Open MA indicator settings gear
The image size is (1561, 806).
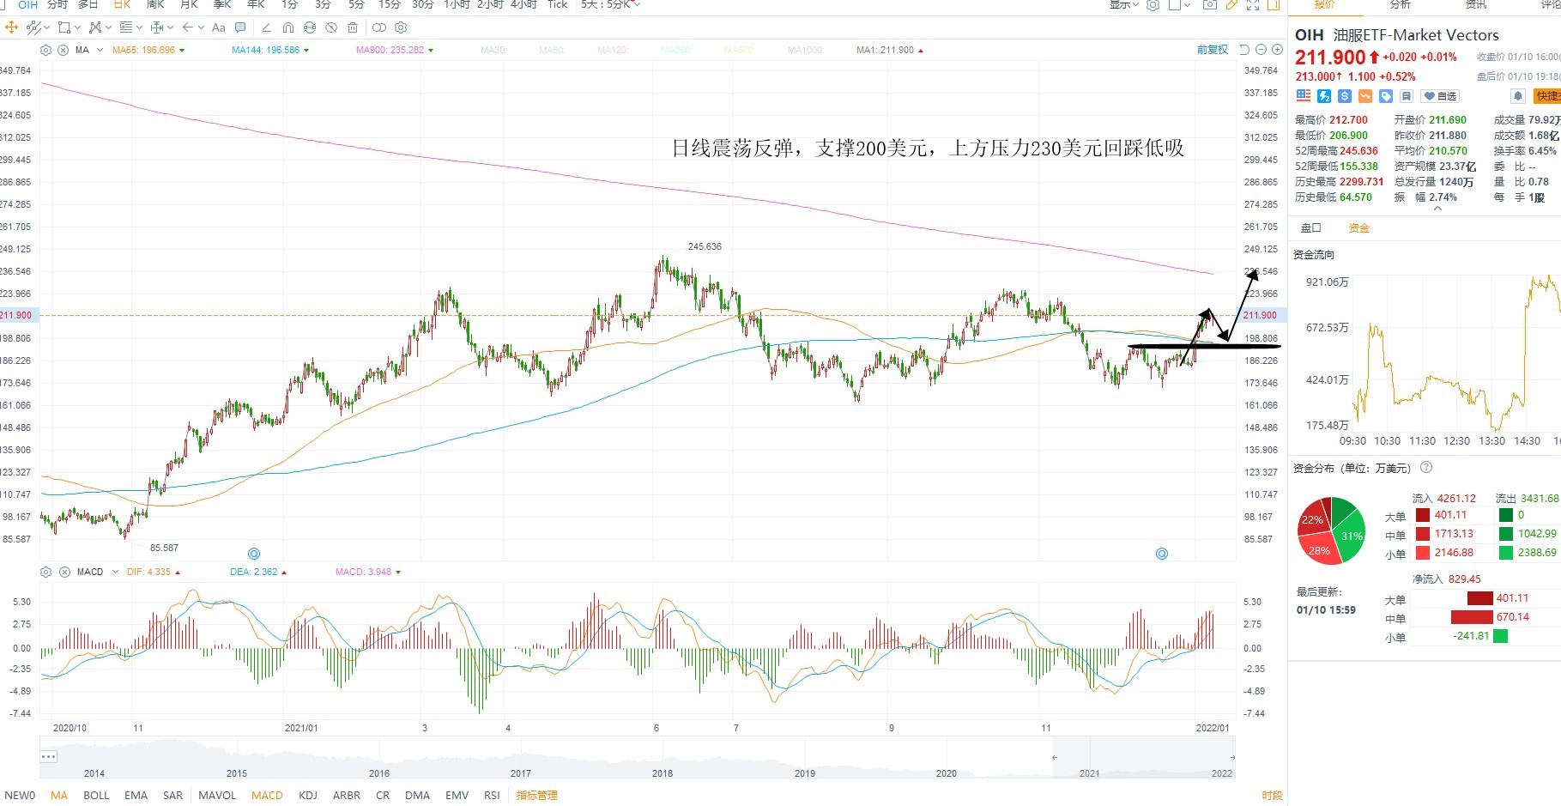45,50
